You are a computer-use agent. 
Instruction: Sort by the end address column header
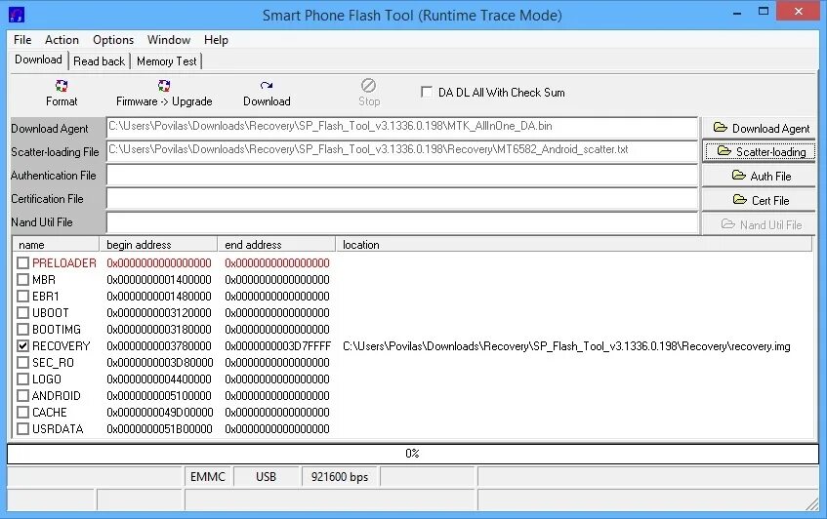[x=276, y=245]
